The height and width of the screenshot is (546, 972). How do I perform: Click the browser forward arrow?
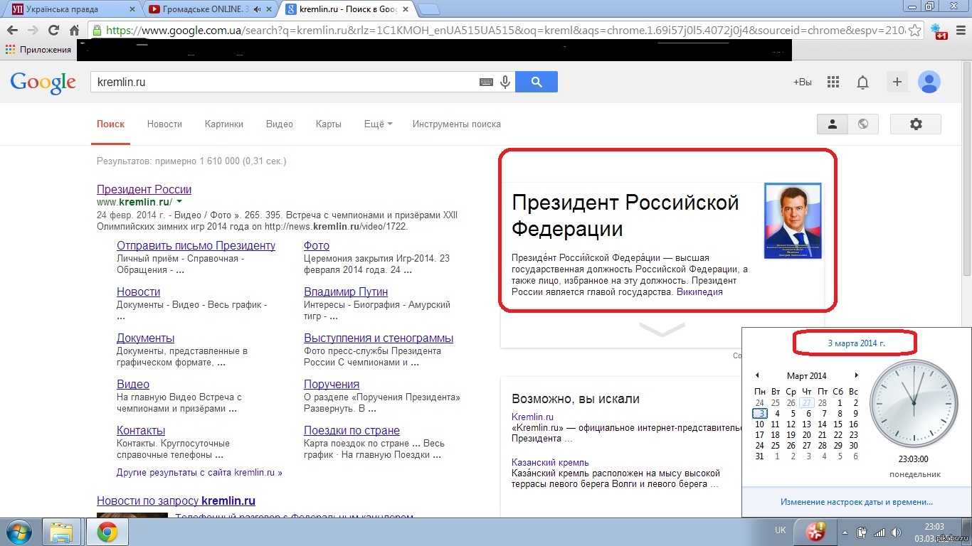tap(33, 31)
